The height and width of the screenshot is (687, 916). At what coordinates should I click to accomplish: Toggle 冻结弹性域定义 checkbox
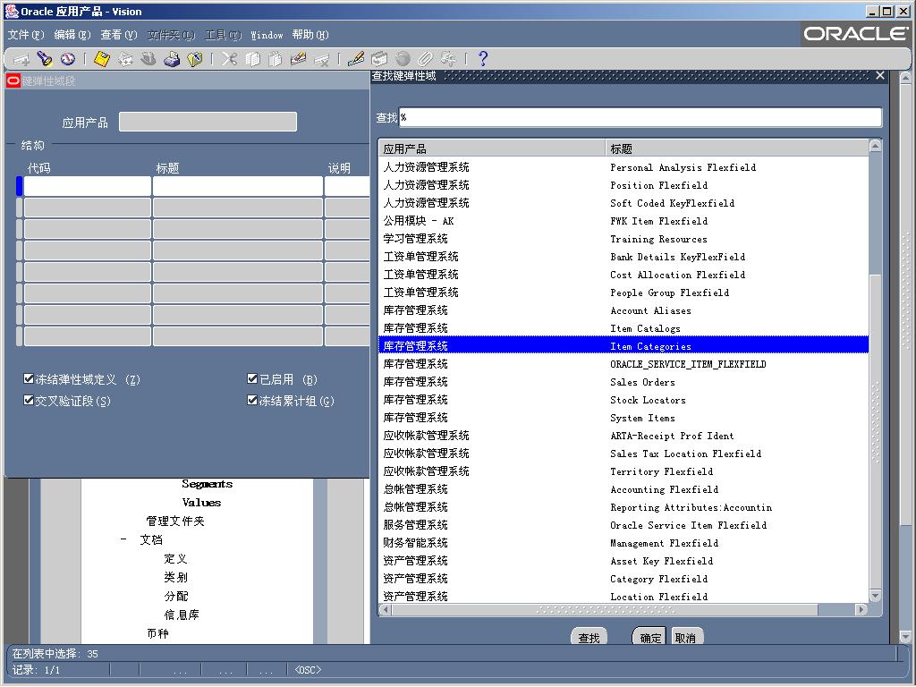tap(28, 378)
